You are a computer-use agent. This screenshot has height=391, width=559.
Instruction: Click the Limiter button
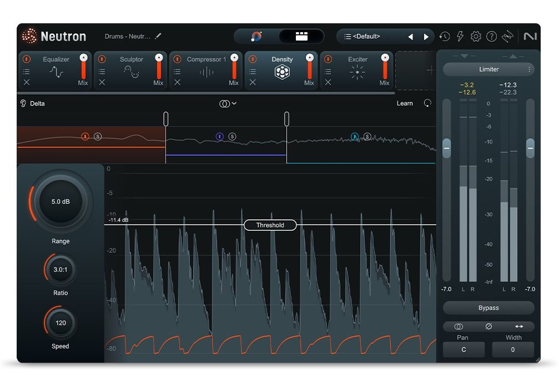coord(489,69)
